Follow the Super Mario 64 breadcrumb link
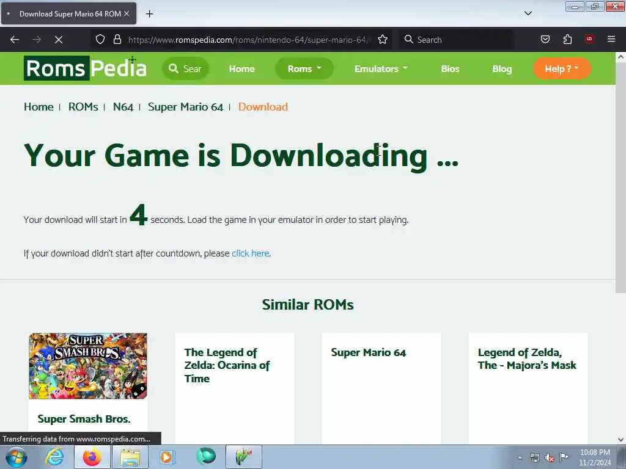 (185, 107)
